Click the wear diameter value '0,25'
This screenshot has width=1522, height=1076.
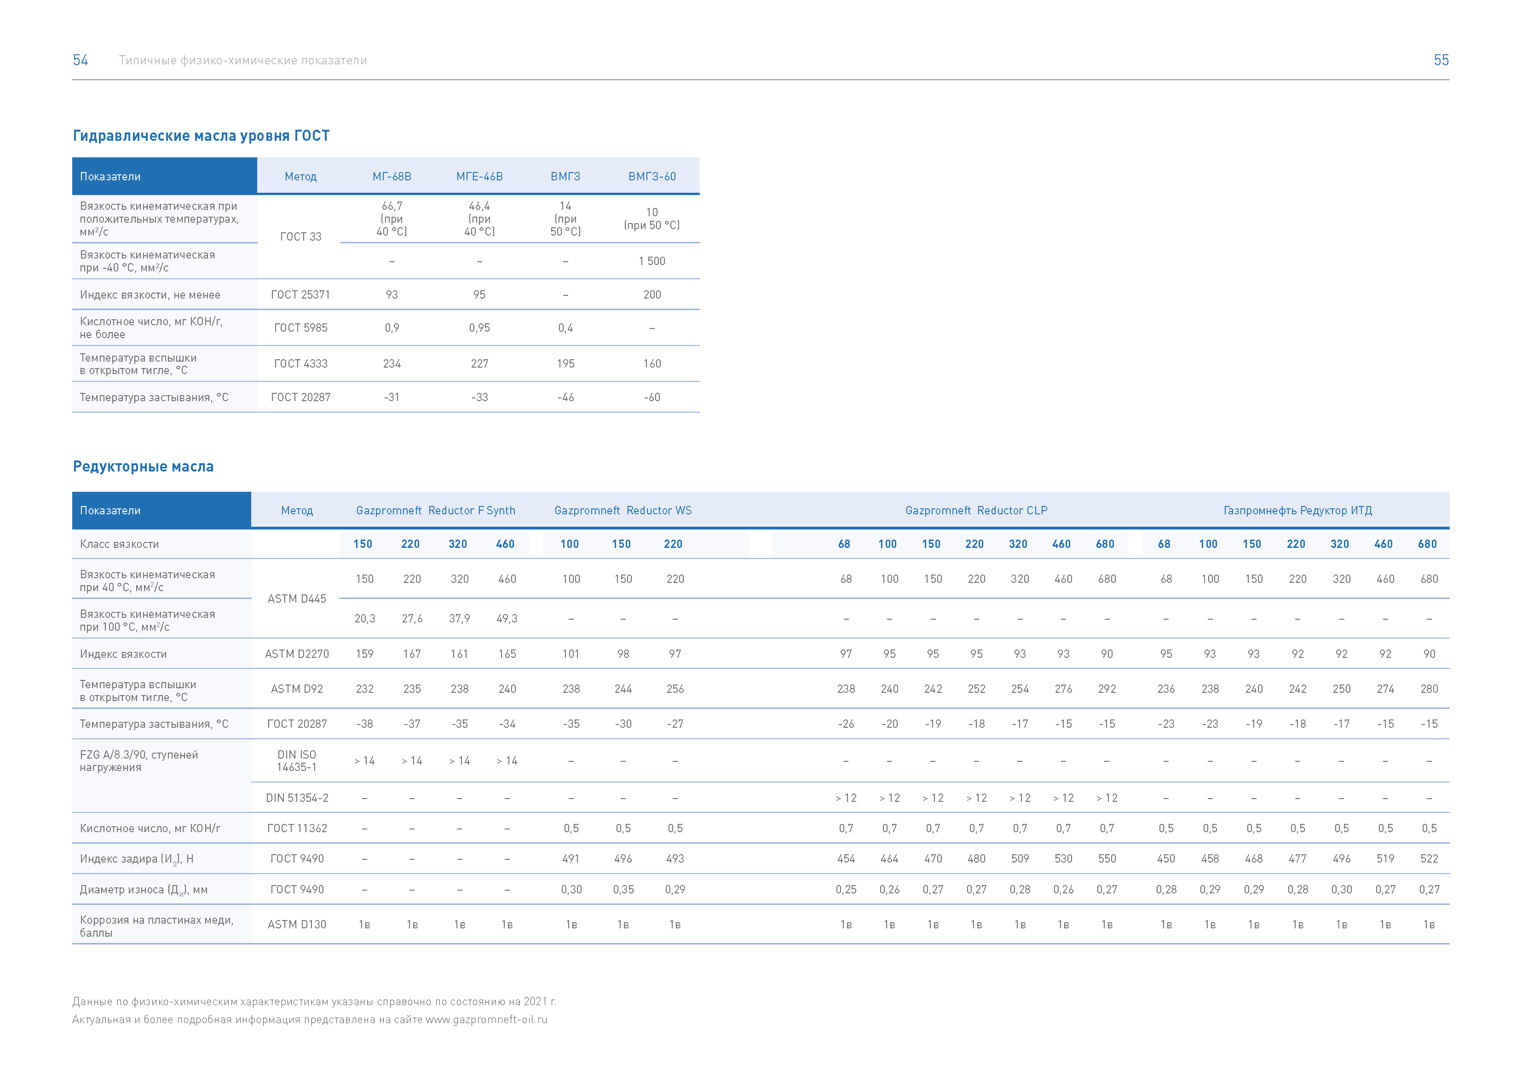[846, 890]
